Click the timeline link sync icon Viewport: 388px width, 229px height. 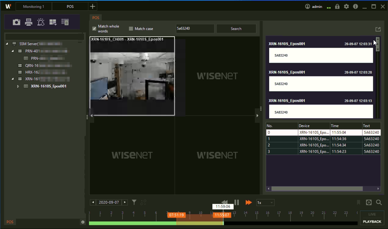pyautogui.click(x=143, y=202)
